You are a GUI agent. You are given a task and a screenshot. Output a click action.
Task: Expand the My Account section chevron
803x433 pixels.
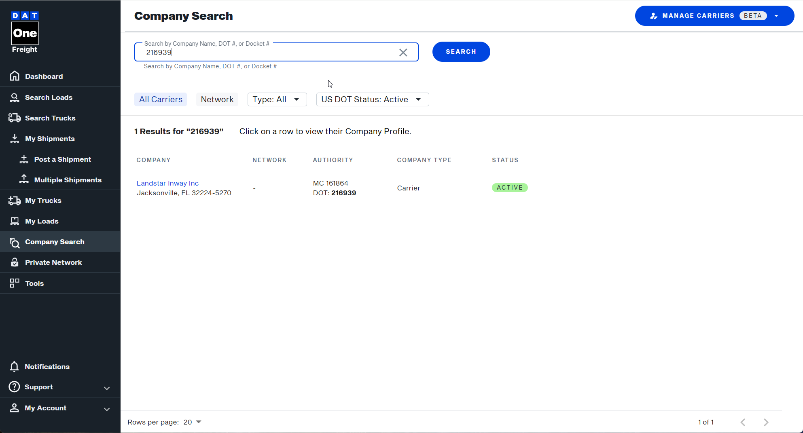[x=107, y=409]
